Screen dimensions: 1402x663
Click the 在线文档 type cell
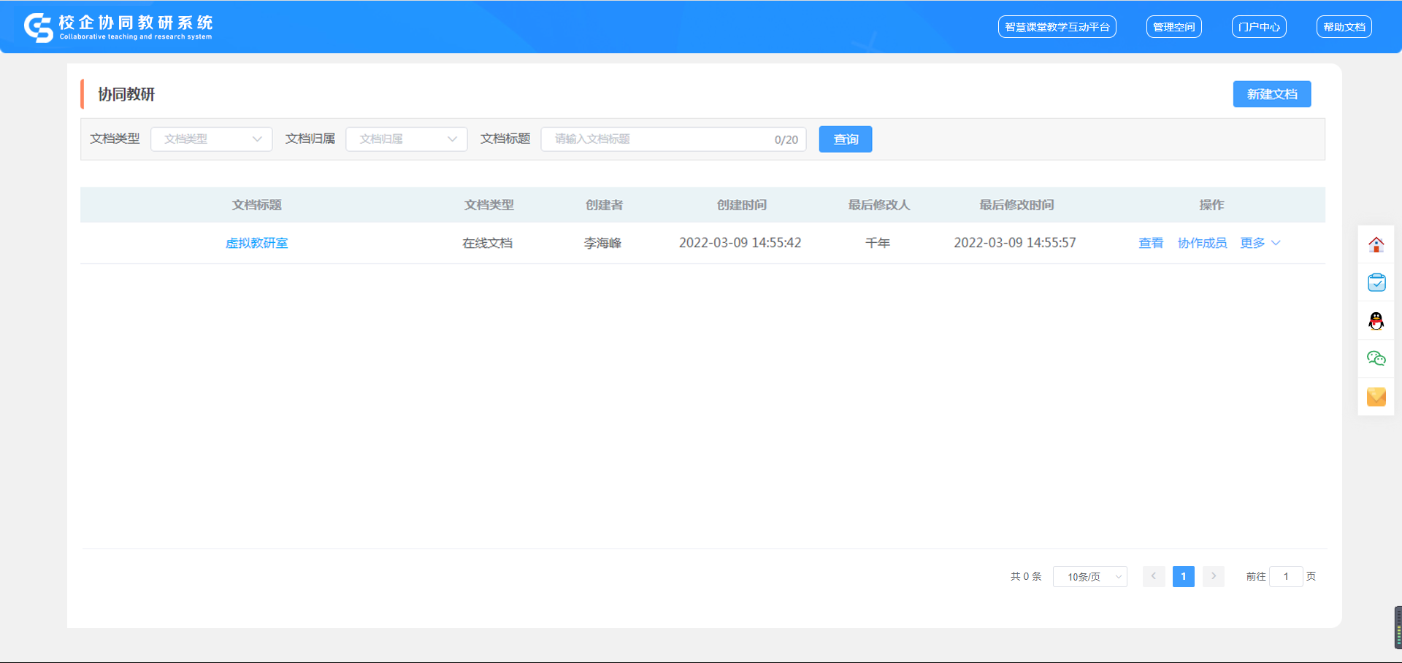click(x=488, y=243)
